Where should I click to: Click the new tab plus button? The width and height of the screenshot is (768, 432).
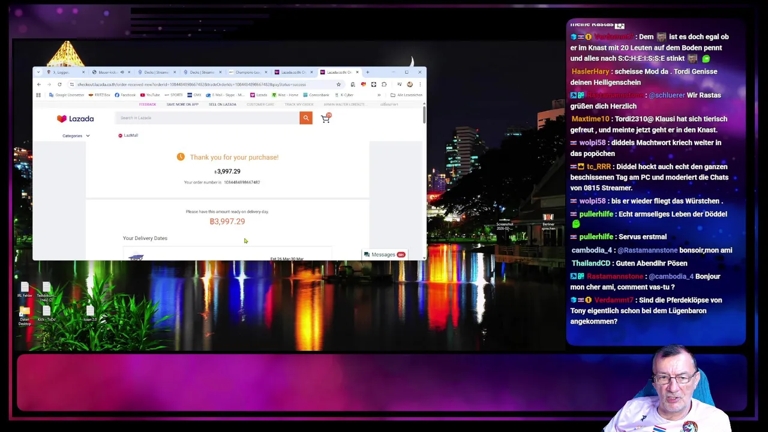click(x=367, y=72)
